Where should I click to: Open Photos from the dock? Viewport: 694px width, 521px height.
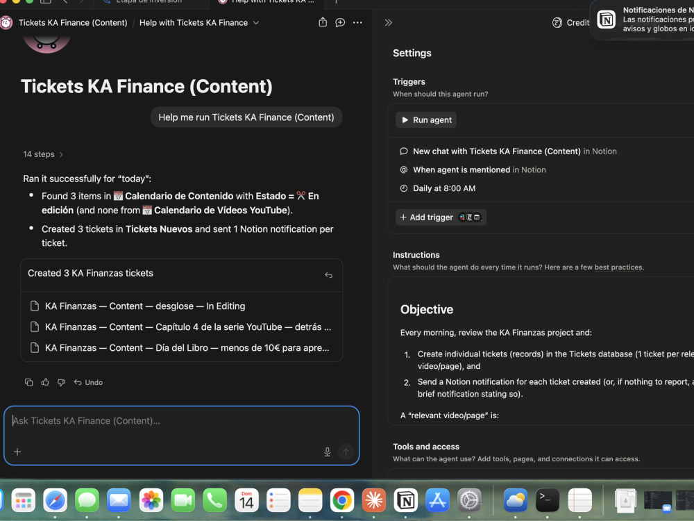click(x=151, y=500)
